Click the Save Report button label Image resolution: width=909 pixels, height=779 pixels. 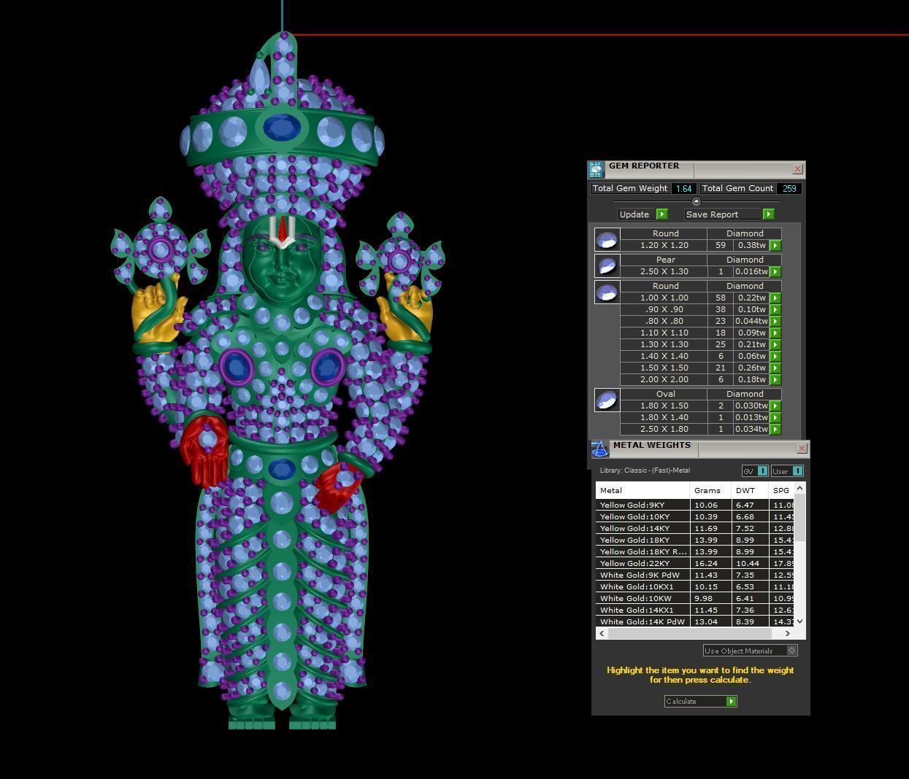pyautogui.click(x=712, y=214)
